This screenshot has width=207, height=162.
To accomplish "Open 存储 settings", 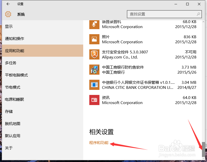I will (43, 111).
